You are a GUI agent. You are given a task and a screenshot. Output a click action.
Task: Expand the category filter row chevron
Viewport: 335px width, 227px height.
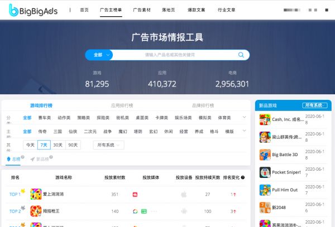[244, 117]
